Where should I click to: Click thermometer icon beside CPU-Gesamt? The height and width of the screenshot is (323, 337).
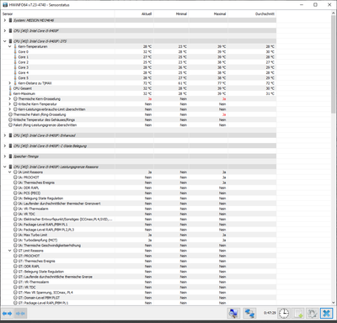tap(11, 88)
